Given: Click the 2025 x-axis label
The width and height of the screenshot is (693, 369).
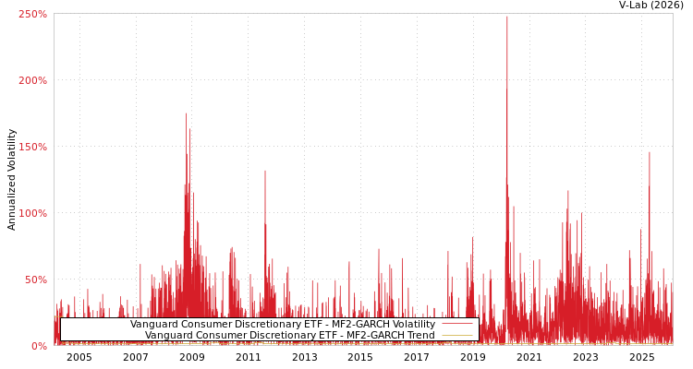Looking at the screenshot, I should tap(642, 357).
